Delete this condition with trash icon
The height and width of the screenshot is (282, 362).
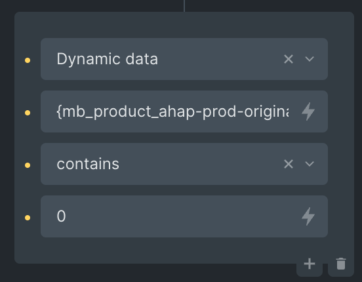click(x=341, y=264)
